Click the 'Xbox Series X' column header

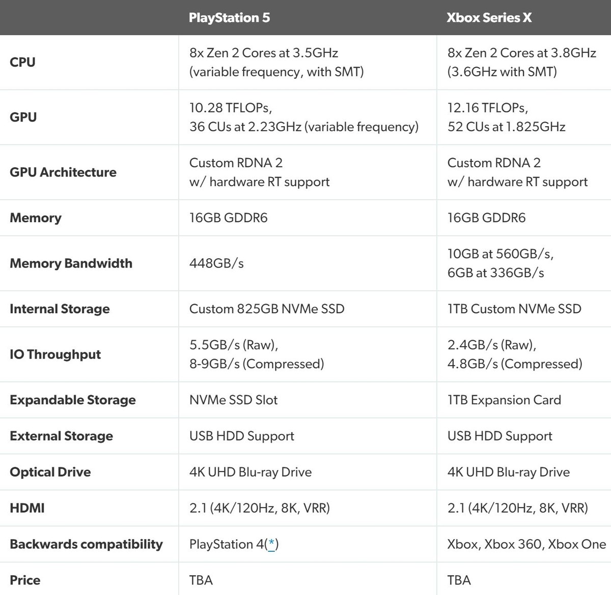pyautogui.click(x=489, y=18)
